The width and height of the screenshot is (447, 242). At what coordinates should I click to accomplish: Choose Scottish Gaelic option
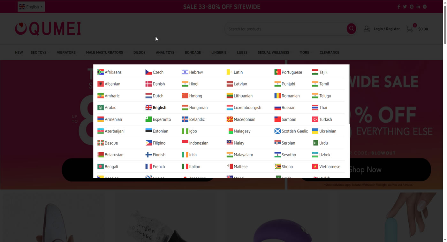(x=291, y=131)
